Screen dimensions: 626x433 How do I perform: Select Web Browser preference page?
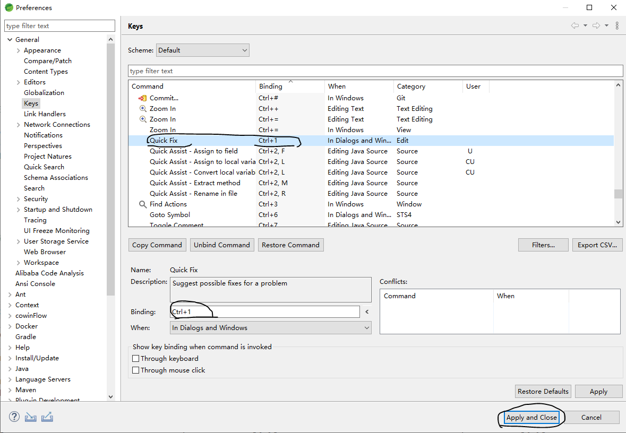click(45, 252)
